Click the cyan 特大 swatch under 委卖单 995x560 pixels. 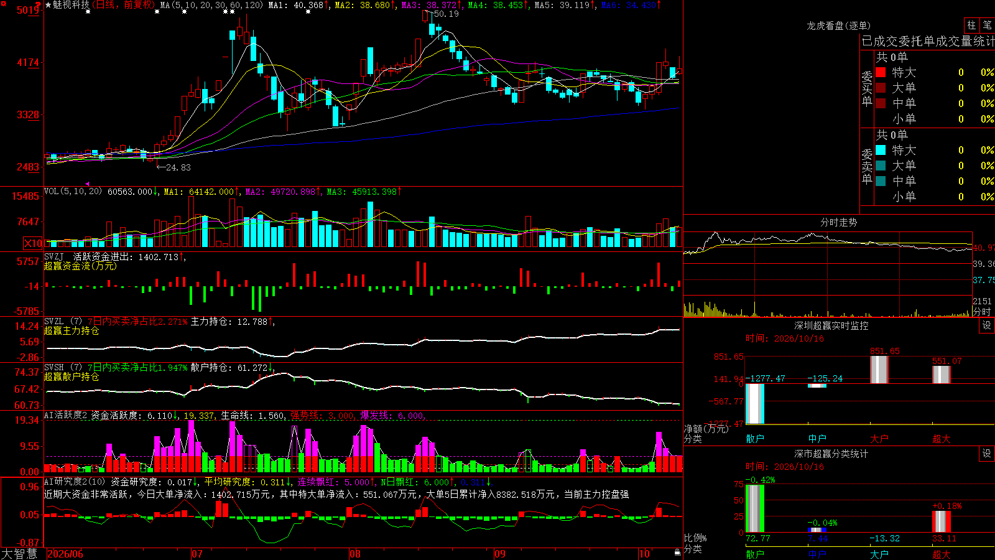(x=881, y=150)
